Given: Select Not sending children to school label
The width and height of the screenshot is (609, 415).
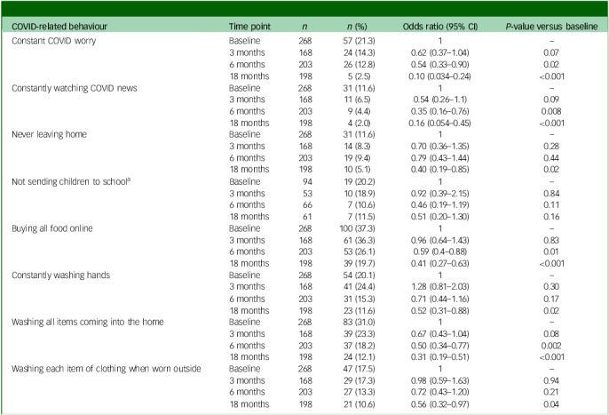Looking at the screenshot, I should click(69, 181).
